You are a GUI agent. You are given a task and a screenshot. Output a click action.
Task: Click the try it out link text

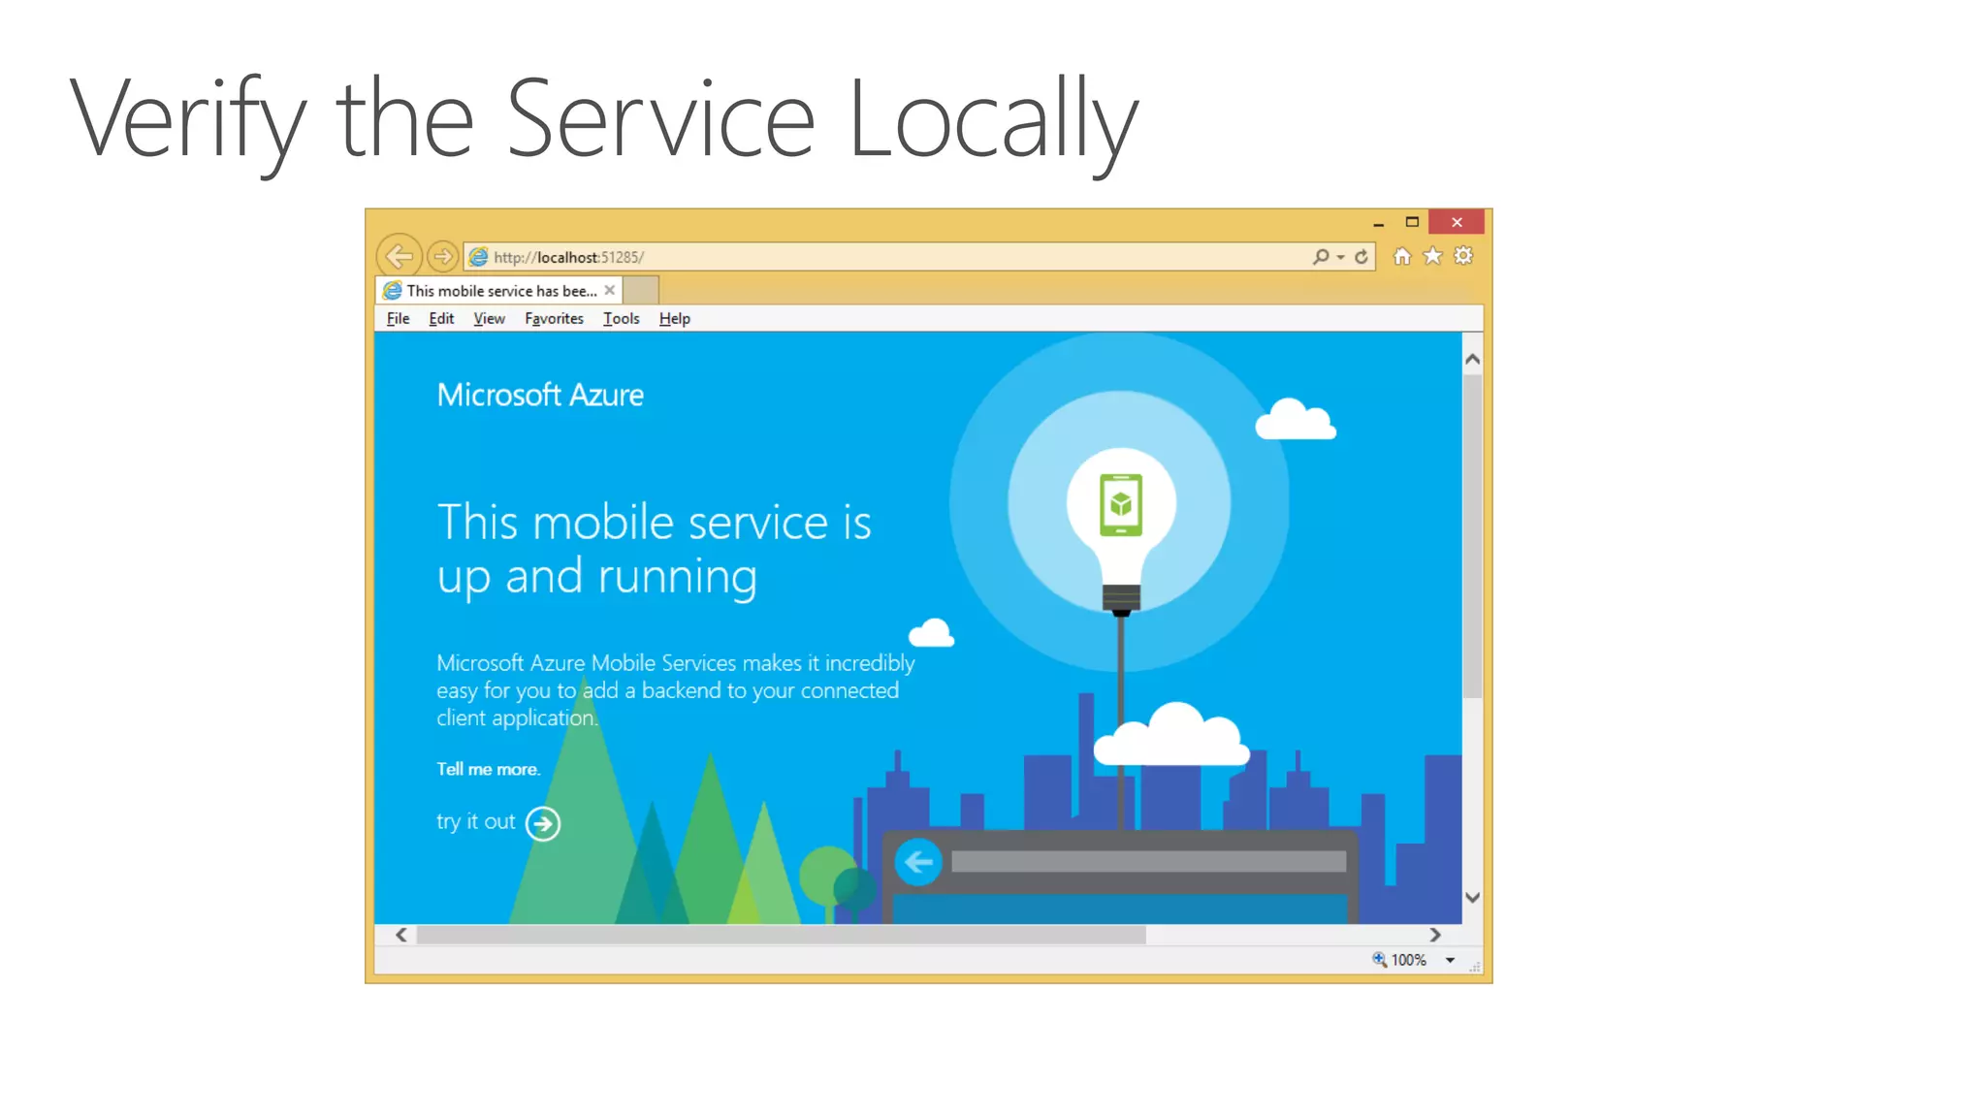point(475,821)
